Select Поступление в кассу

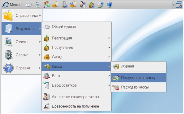click(138, 78)
